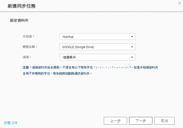Image resolution: width=183 pixels, height=128 pixels.
Task: Open the 本地端 /backup folder dropdown
Action: click(97, 36)
